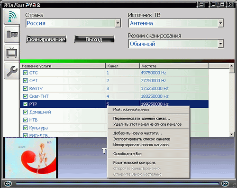Screen dimensions: 237x188
Task: Click the scan progress green bar
Action: [127, 61]
